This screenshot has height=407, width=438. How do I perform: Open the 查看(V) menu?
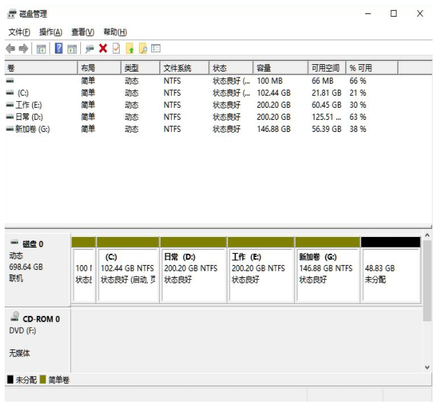(x=82, y=32)
